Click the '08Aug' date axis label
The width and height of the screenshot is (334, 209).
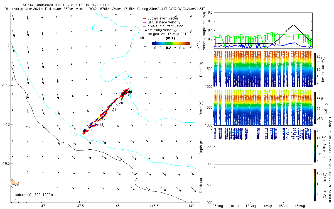(x=217, y=206)
